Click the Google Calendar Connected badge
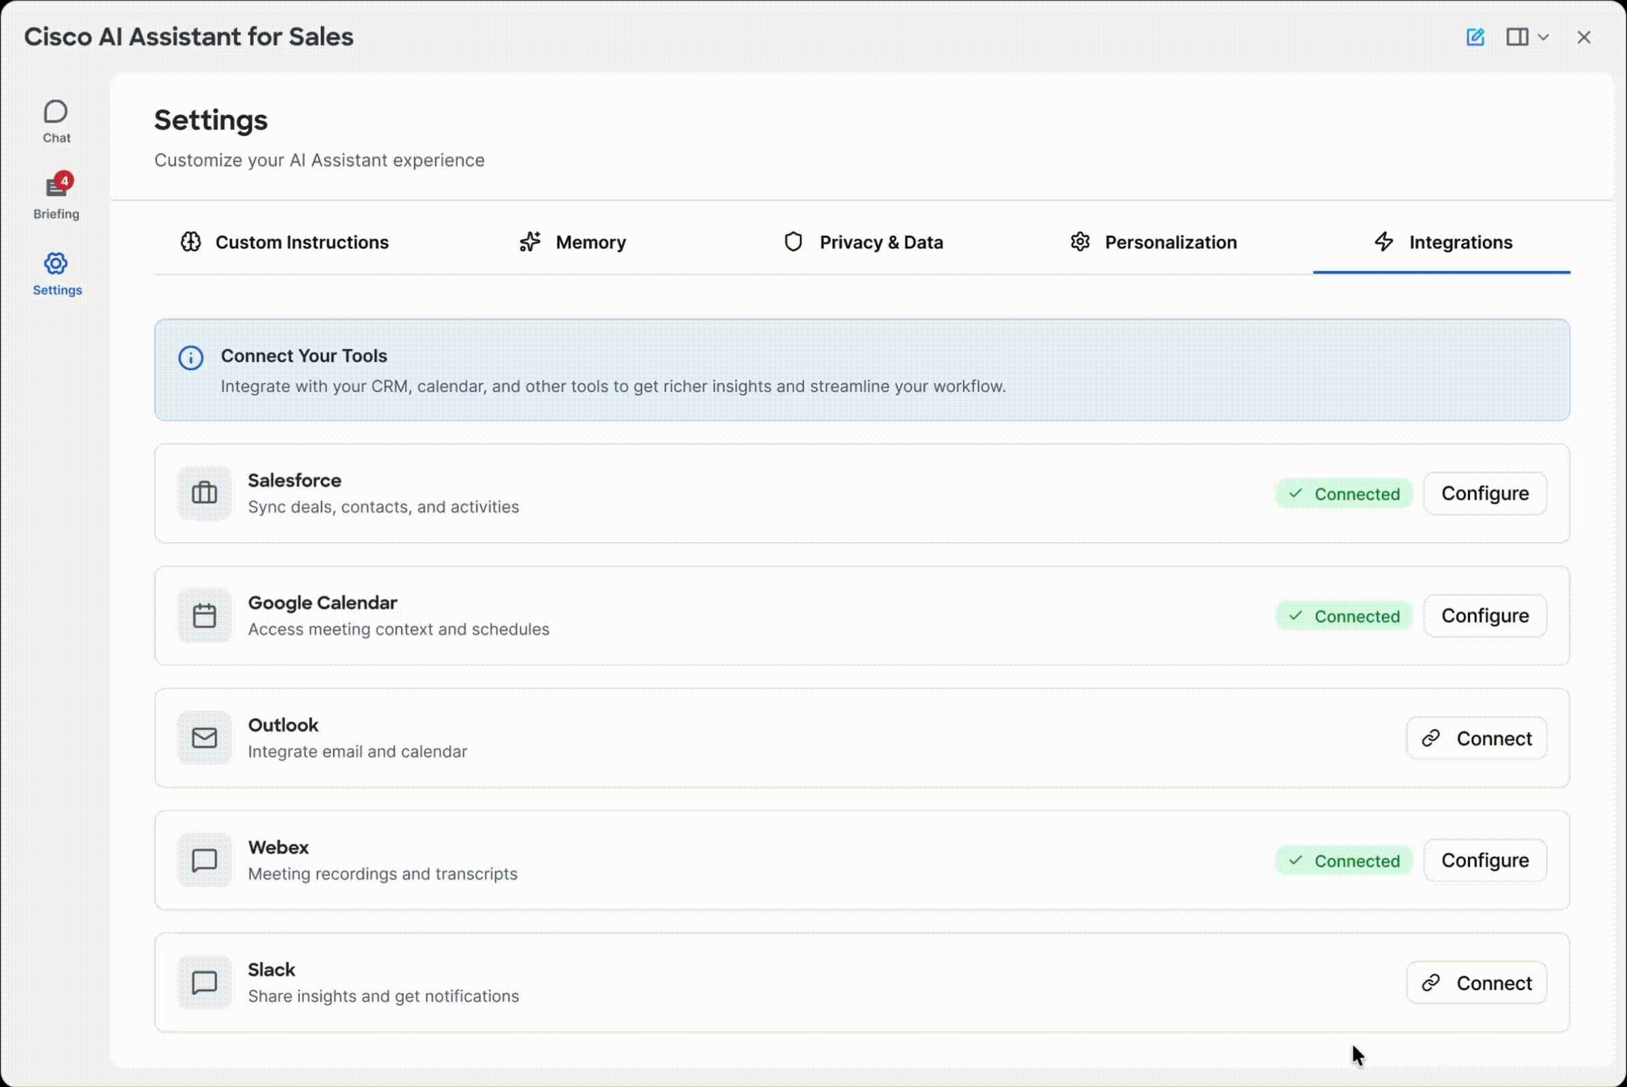1627x1087 pixels. 1343,616
